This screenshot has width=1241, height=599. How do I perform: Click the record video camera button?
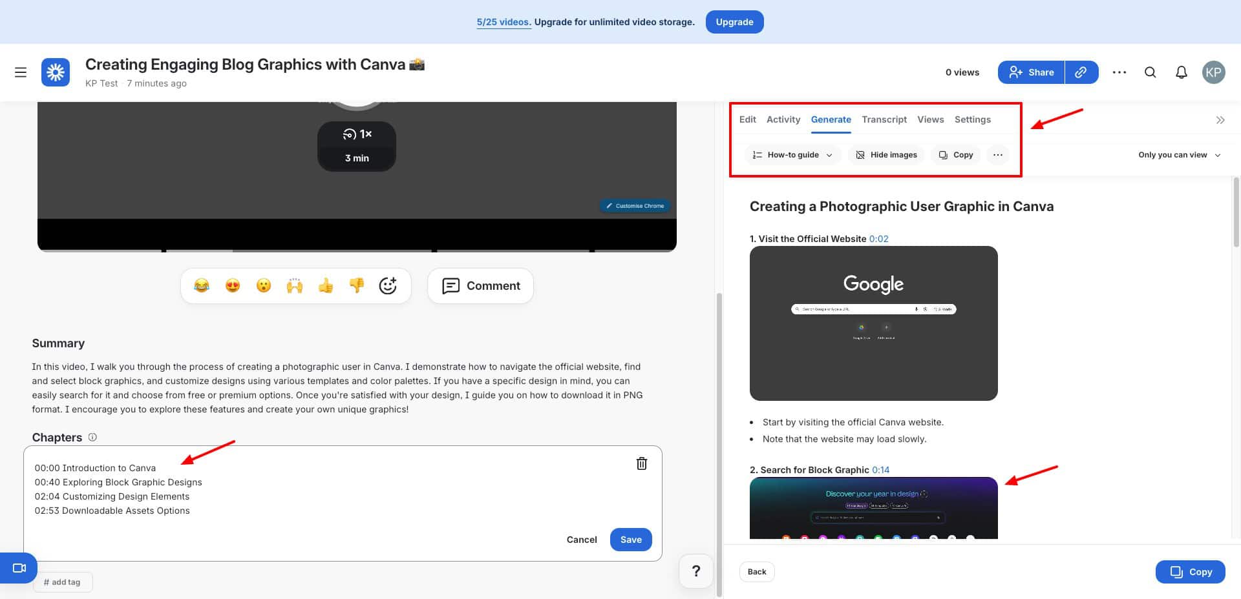pyautogui.click(x=19, y=568)
